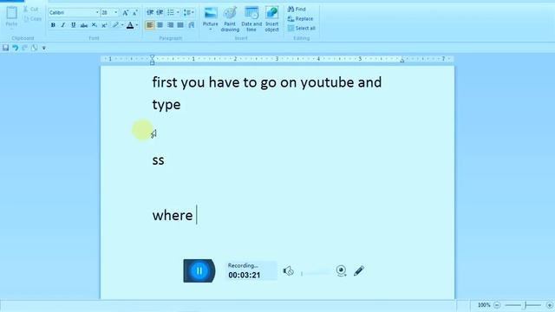Click the zoom out minus button

(x=497, y=305)
